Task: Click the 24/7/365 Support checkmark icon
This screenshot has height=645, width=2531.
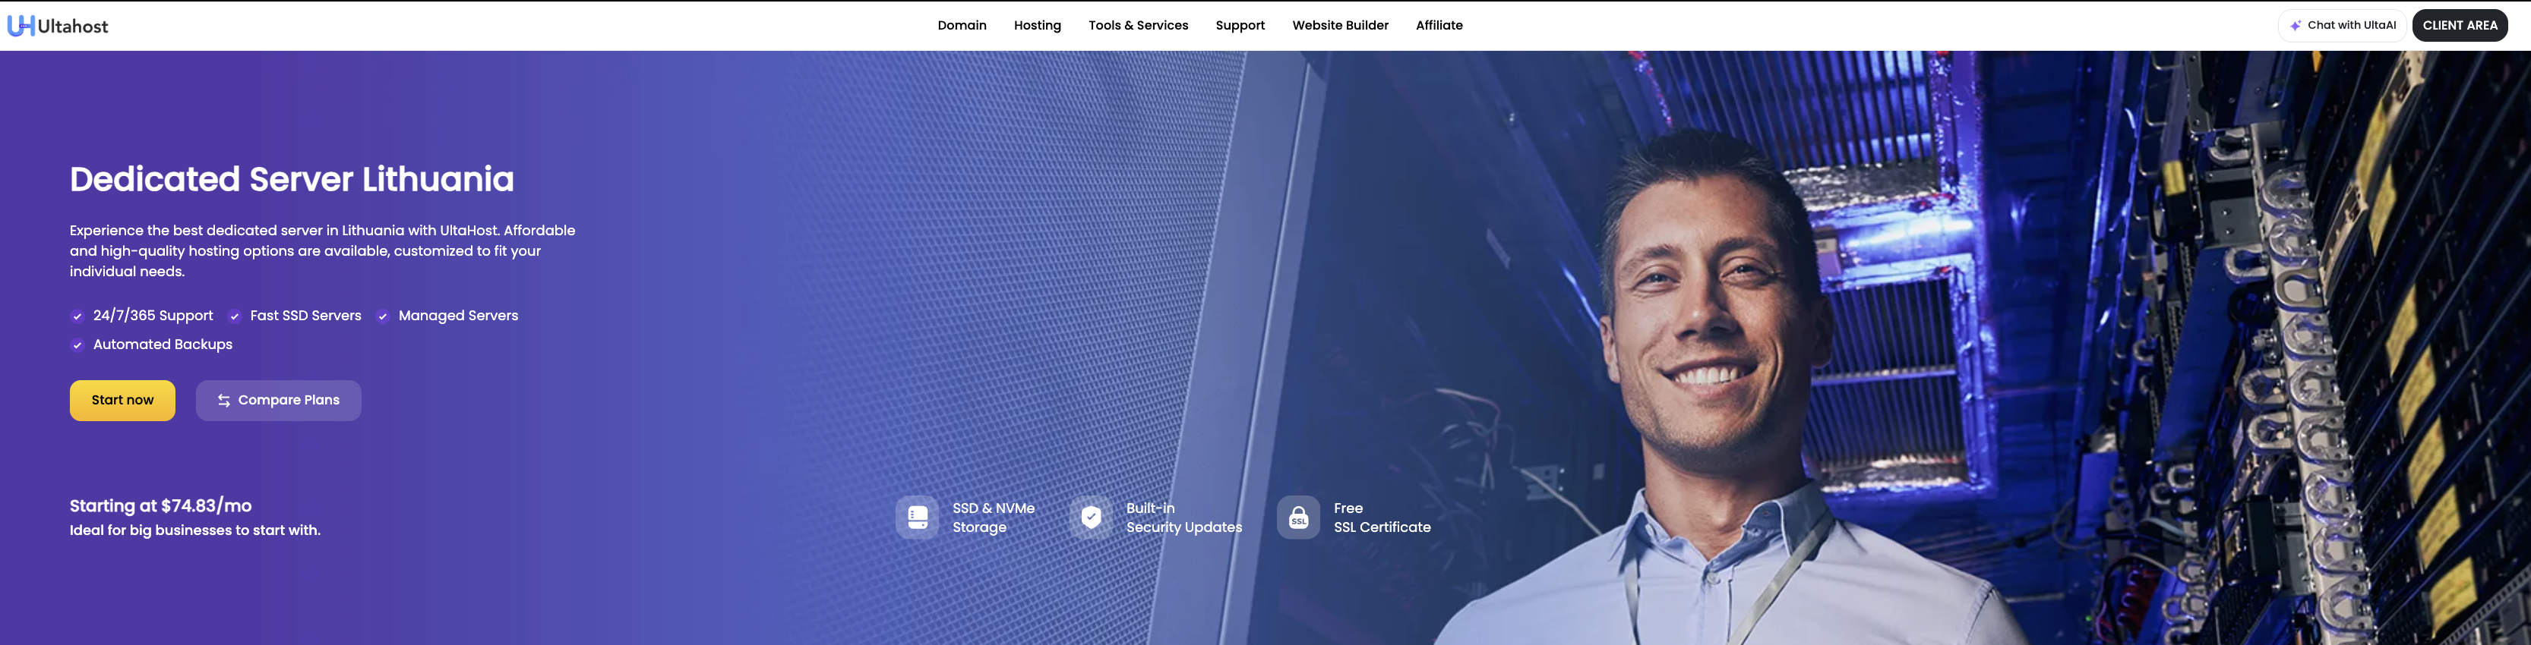Action: coord(77,316)
